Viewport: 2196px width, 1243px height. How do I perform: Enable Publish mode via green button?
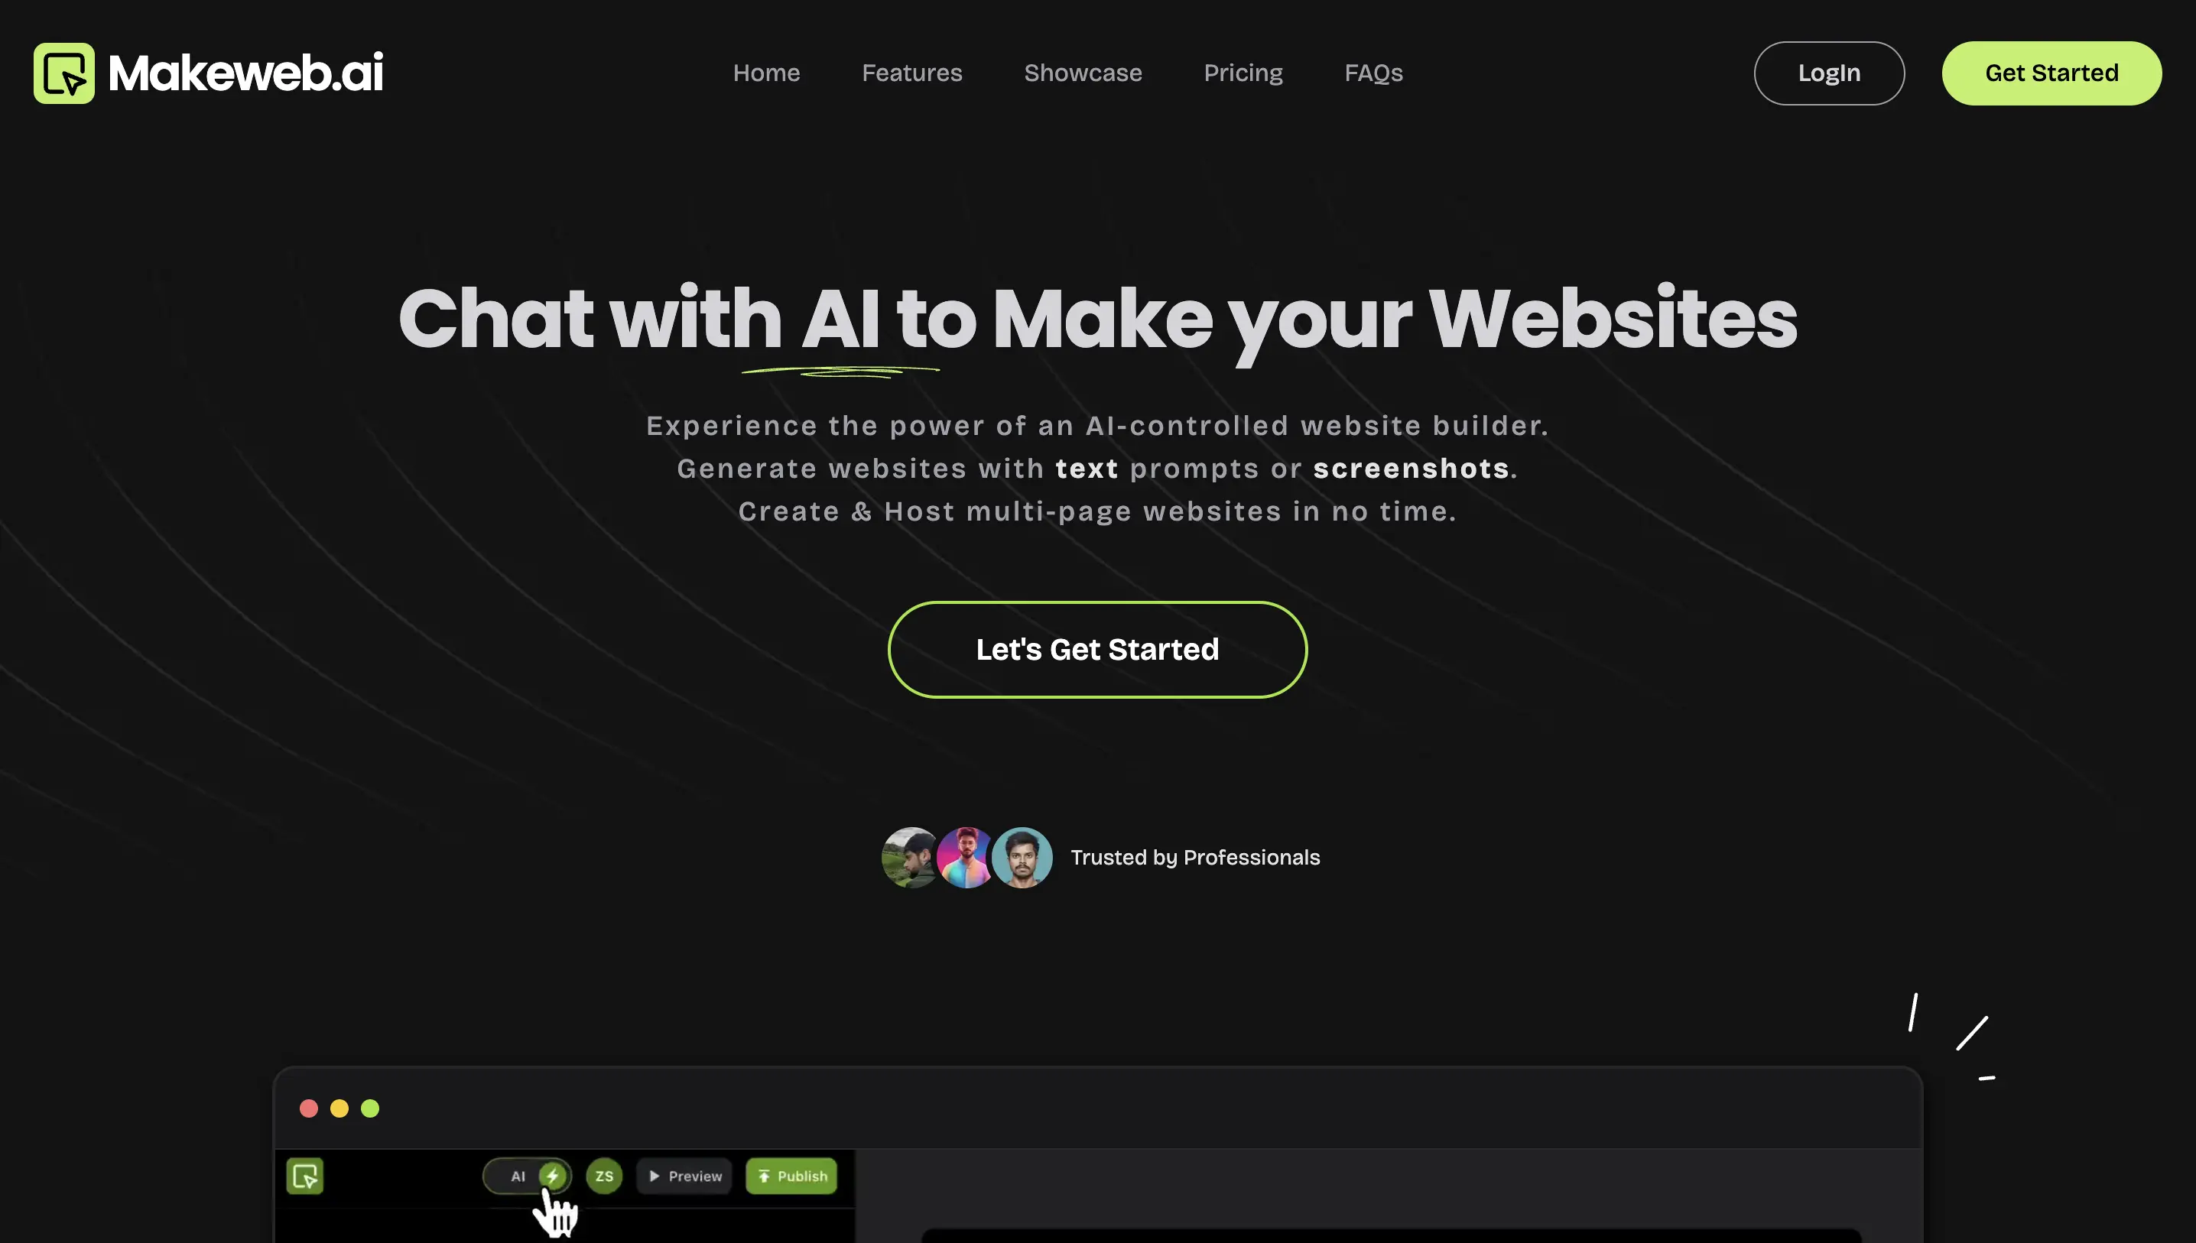point(792,1175)
